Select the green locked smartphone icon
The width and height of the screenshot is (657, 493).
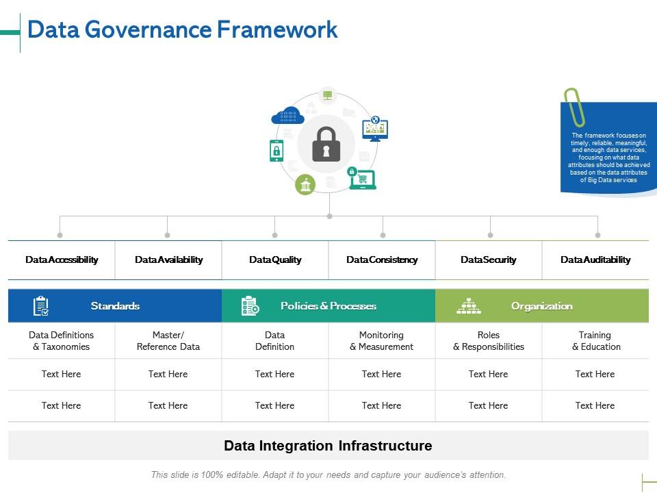point(276,151)
